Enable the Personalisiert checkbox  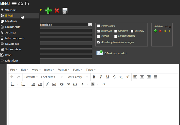99,26
